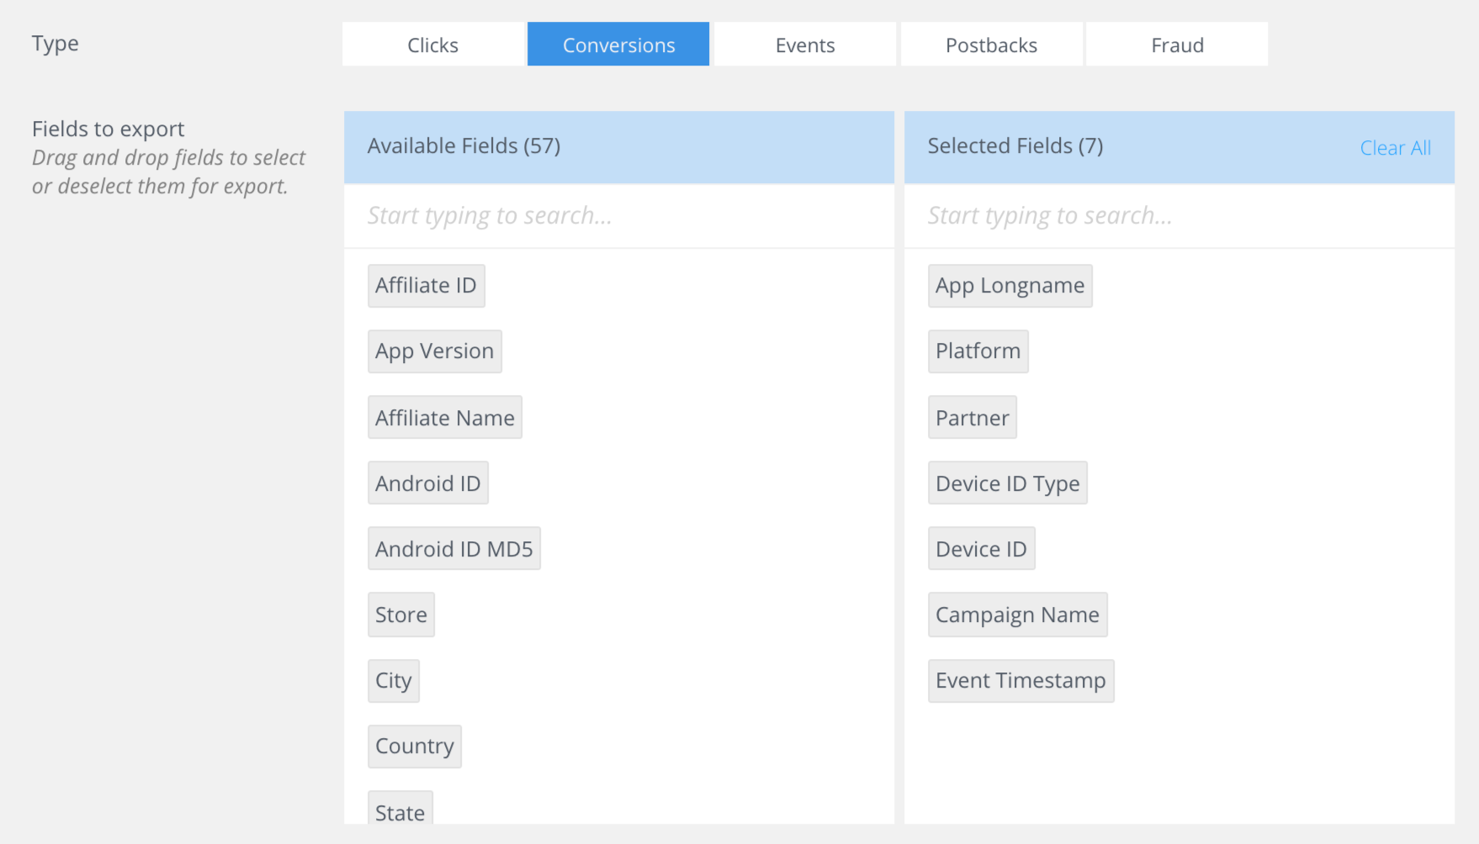This screenshot has height=844, width=1479.
Task: Click the Platform chip in Selected Fields
Action: tap(978, 351)
